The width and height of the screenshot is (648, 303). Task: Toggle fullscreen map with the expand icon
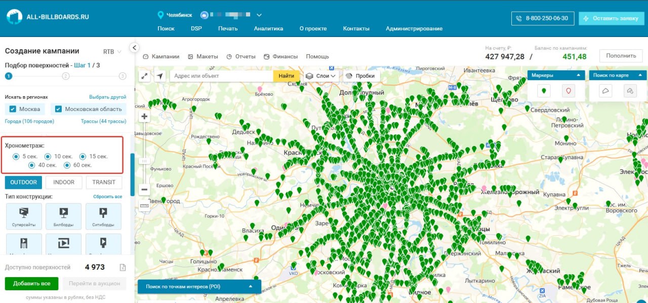pos(145,76)
